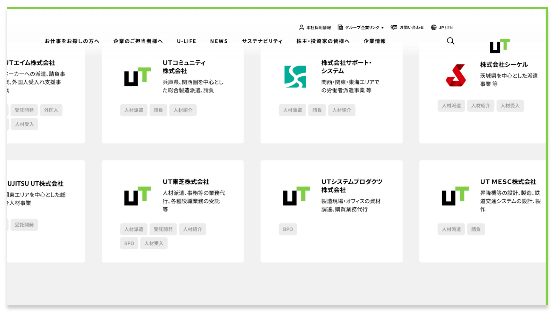This screenshot has width=555, height=312.
Task: Open 株主・投資家の皆様へ menu item
Action: [x=323, y=41]
